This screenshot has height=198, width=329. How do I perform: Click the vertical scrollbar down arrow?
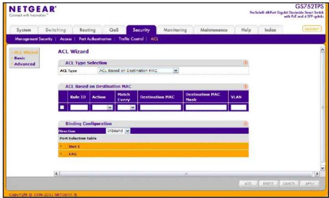(323, 168)
